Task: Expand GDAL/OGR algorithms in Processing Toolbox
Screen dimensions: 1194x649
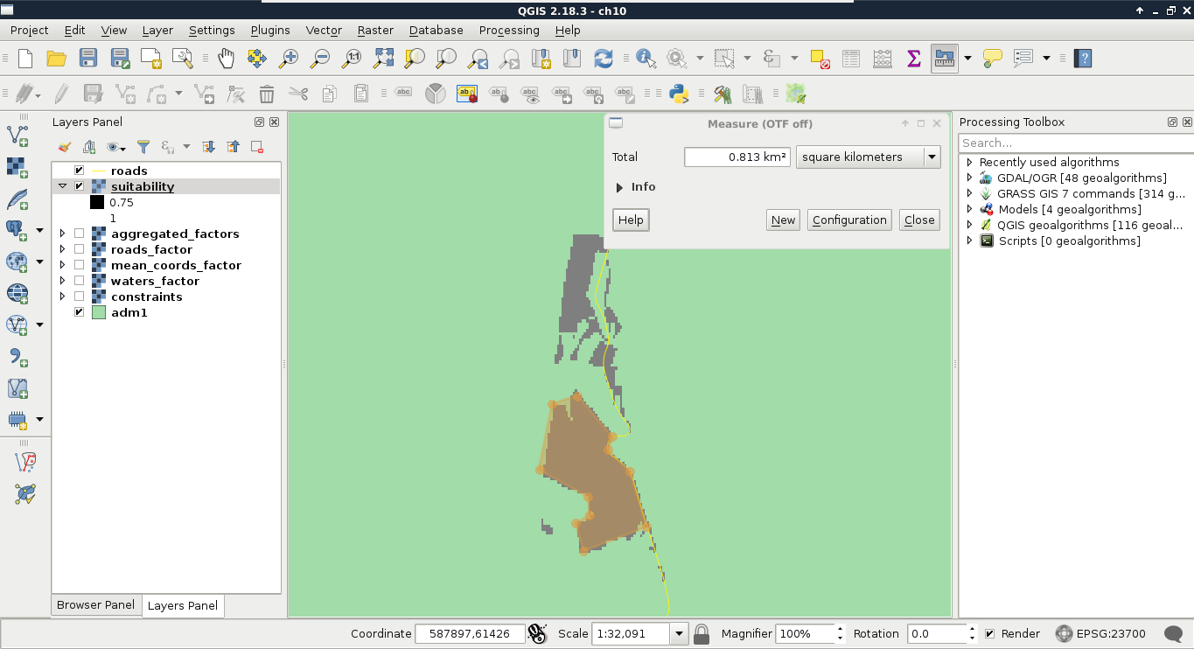Action: [969, 178]
